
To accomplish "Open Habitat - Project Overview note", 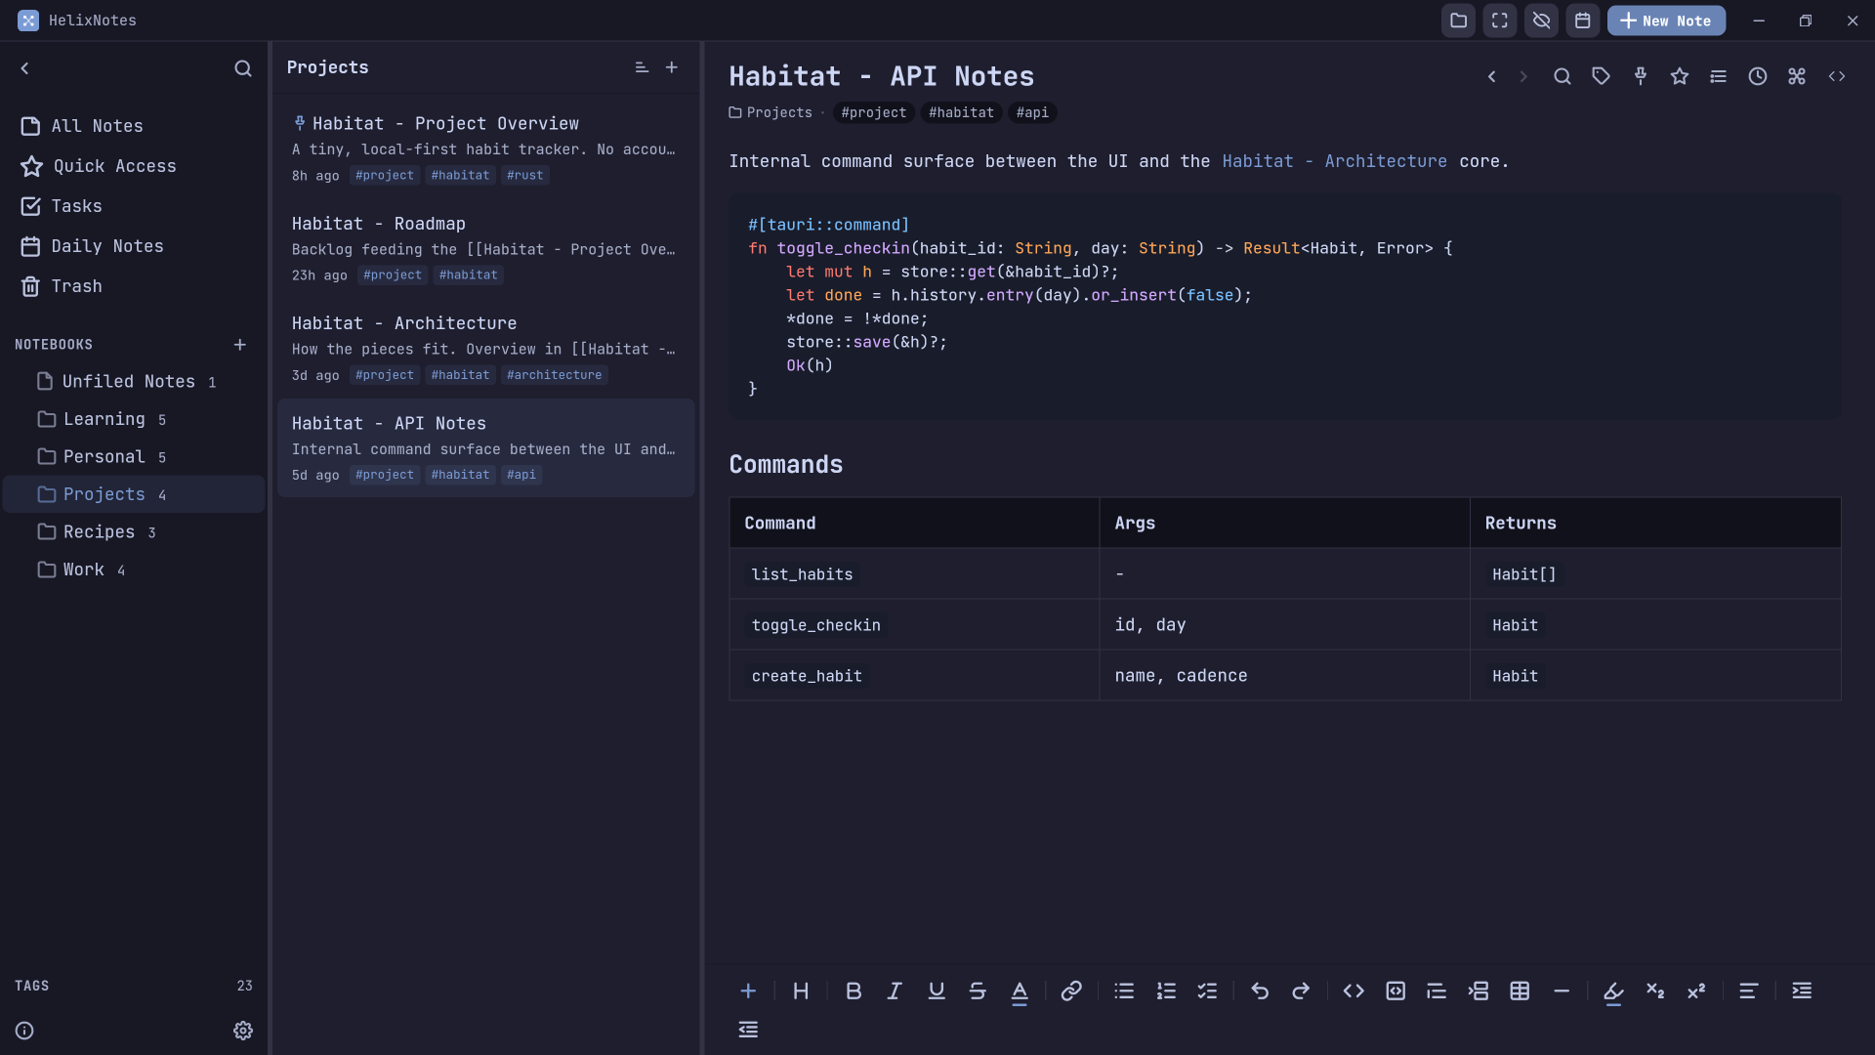I will (x=485, y=148).
